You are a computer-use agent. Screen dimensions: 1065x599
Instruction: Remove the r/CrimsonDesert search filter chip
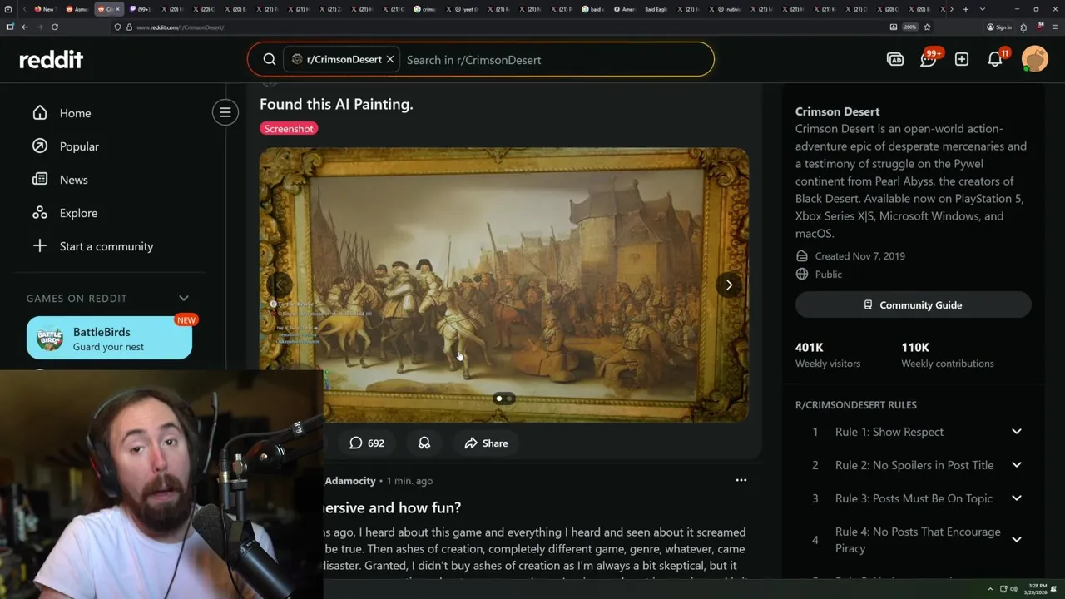(x=389, y=60)
